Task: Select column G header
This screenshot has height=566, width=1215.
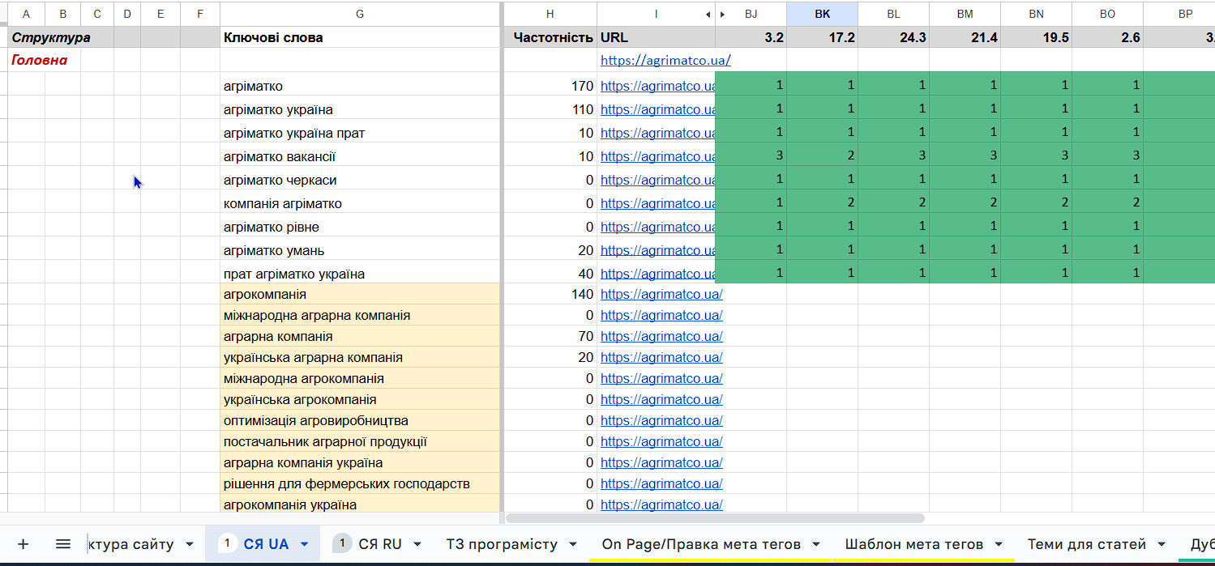Action: click(x=360, y=14)
